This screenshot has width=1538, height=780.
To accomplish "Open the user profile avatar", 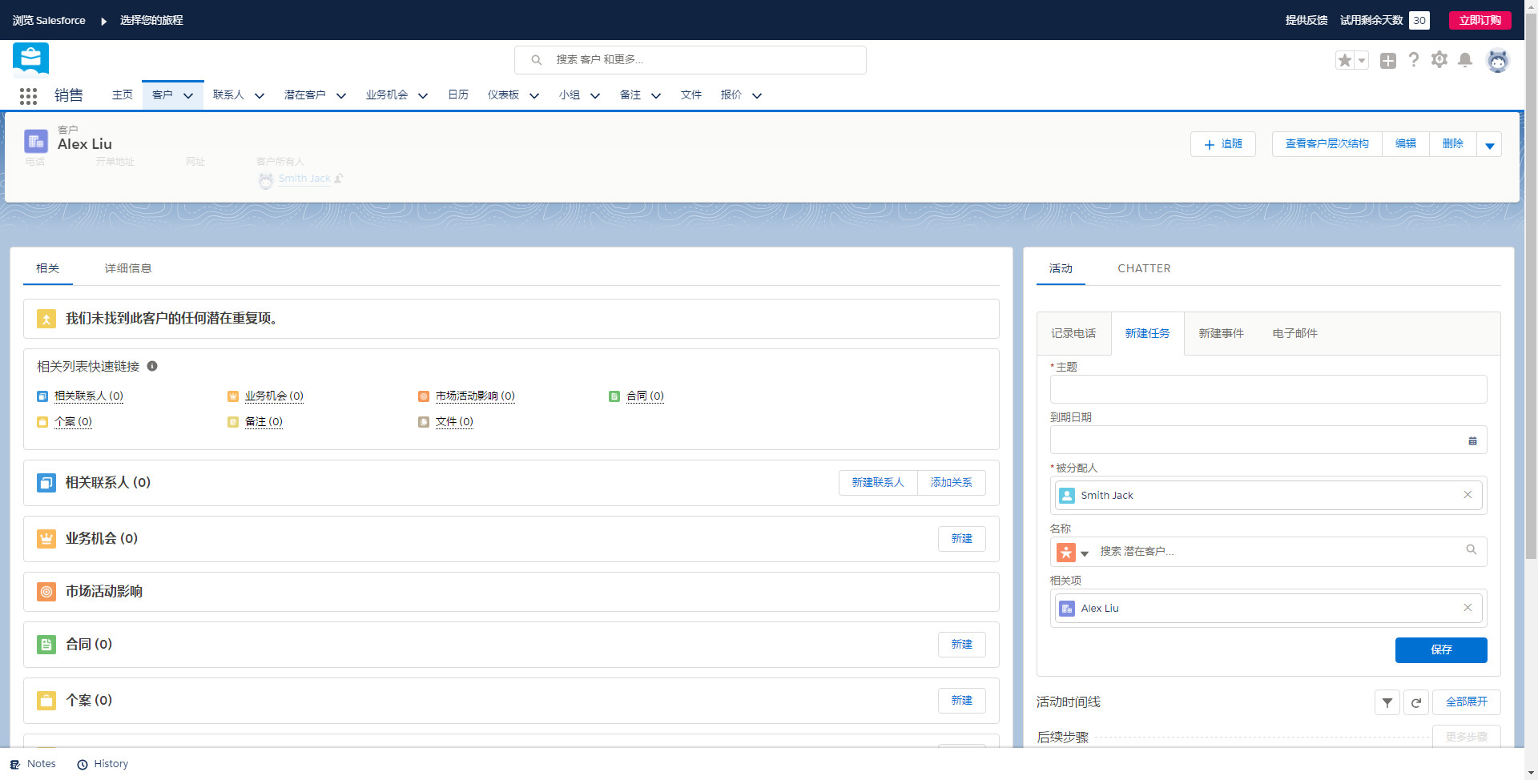I will [x=1498, y=60].
